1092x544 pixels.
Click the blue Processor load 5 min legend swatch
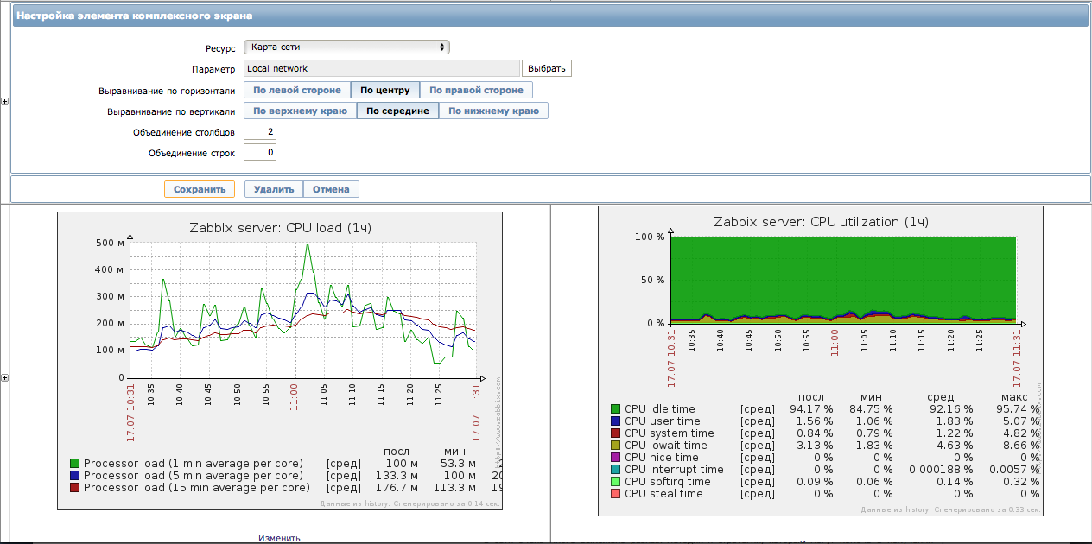pyautogui.click(x=74, y=476)
